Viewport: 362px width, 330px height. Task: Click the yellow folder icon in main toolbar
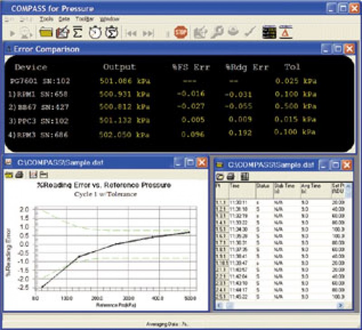coord(45,33)
